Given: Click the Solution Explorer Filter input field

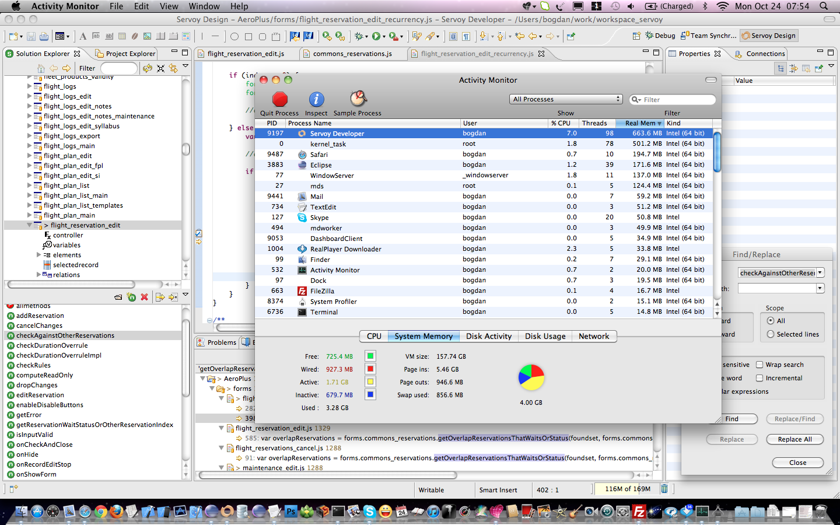Looking at the screenshot, I should [x=119, y=68].
